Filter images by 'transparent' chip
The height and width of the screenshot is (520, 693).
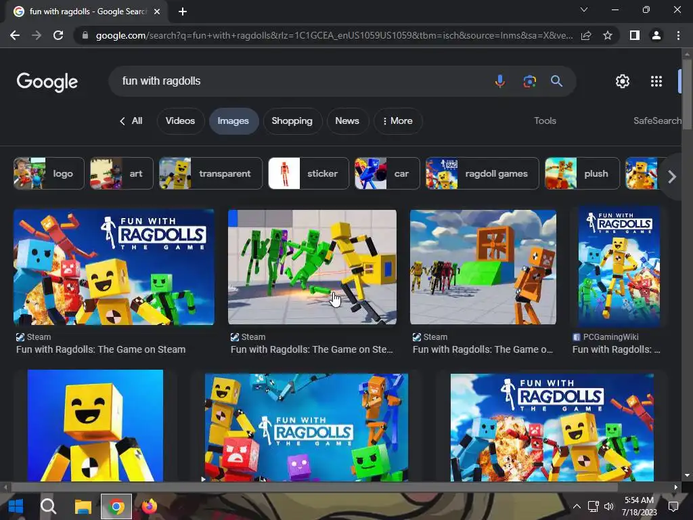[x=211, y=173]
